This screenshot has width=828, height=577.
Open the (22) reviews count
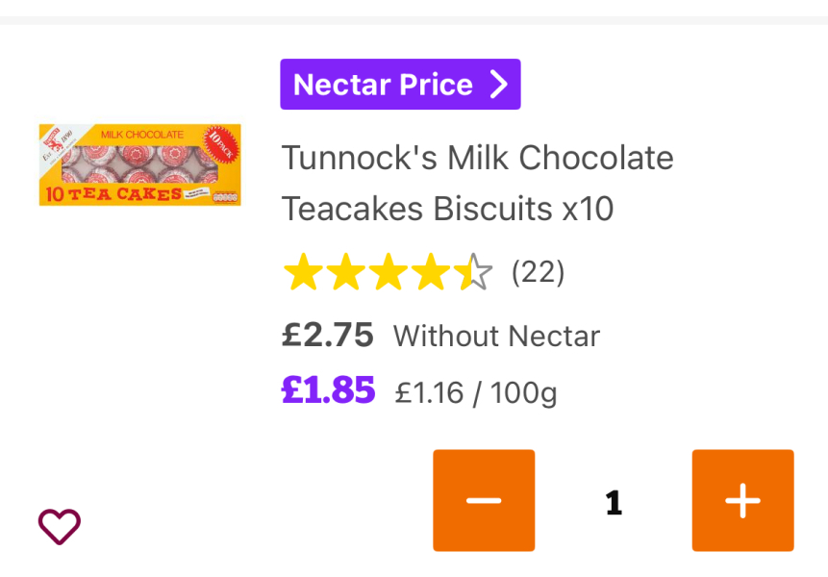538,273
